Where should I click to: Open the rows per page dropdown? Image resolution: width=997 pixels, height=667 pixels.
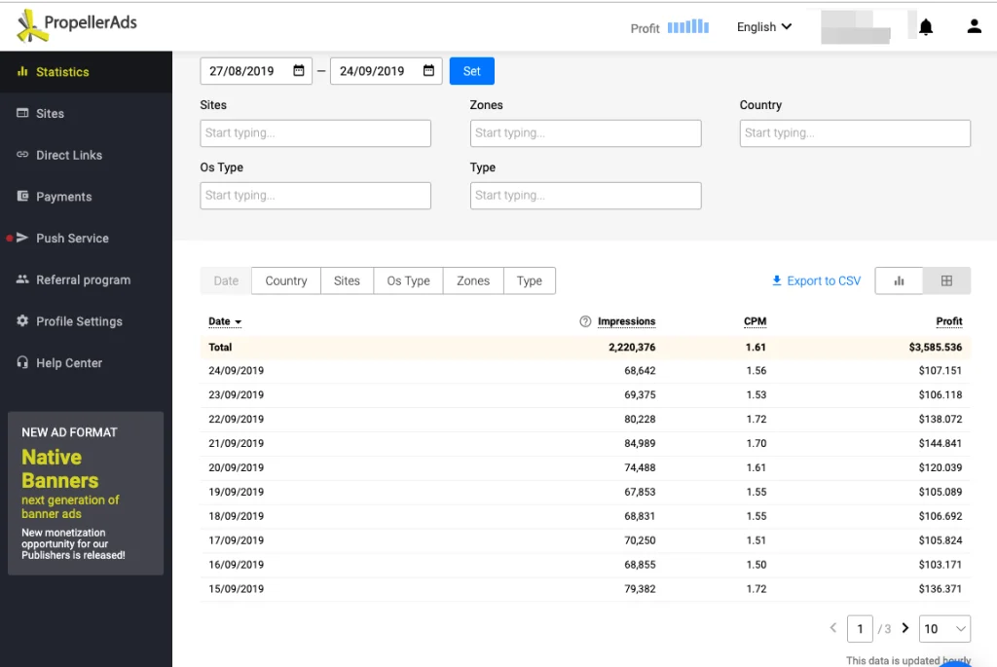point(945,629)
